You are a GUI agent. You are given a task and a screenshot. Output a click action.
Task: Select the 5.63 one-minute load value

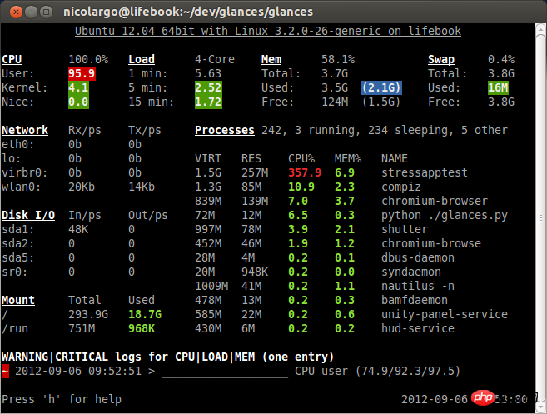point(208,73)
